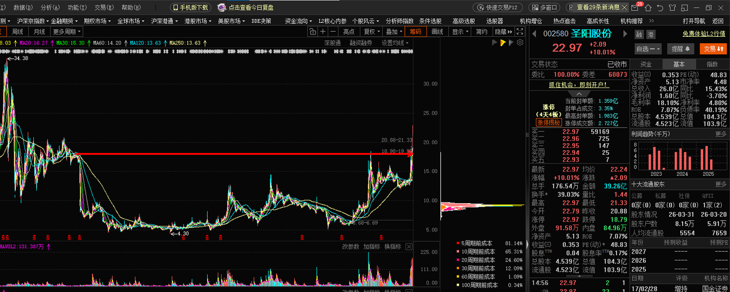Viewport: 730px width, 292px height.
Task: Expand the 沪深京指数 dropdown
Action: (x=32, y=21)
